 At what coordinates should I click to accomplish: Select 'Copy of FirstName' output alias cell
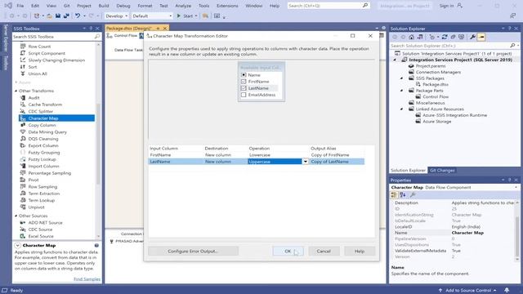(x=337, y=155)
